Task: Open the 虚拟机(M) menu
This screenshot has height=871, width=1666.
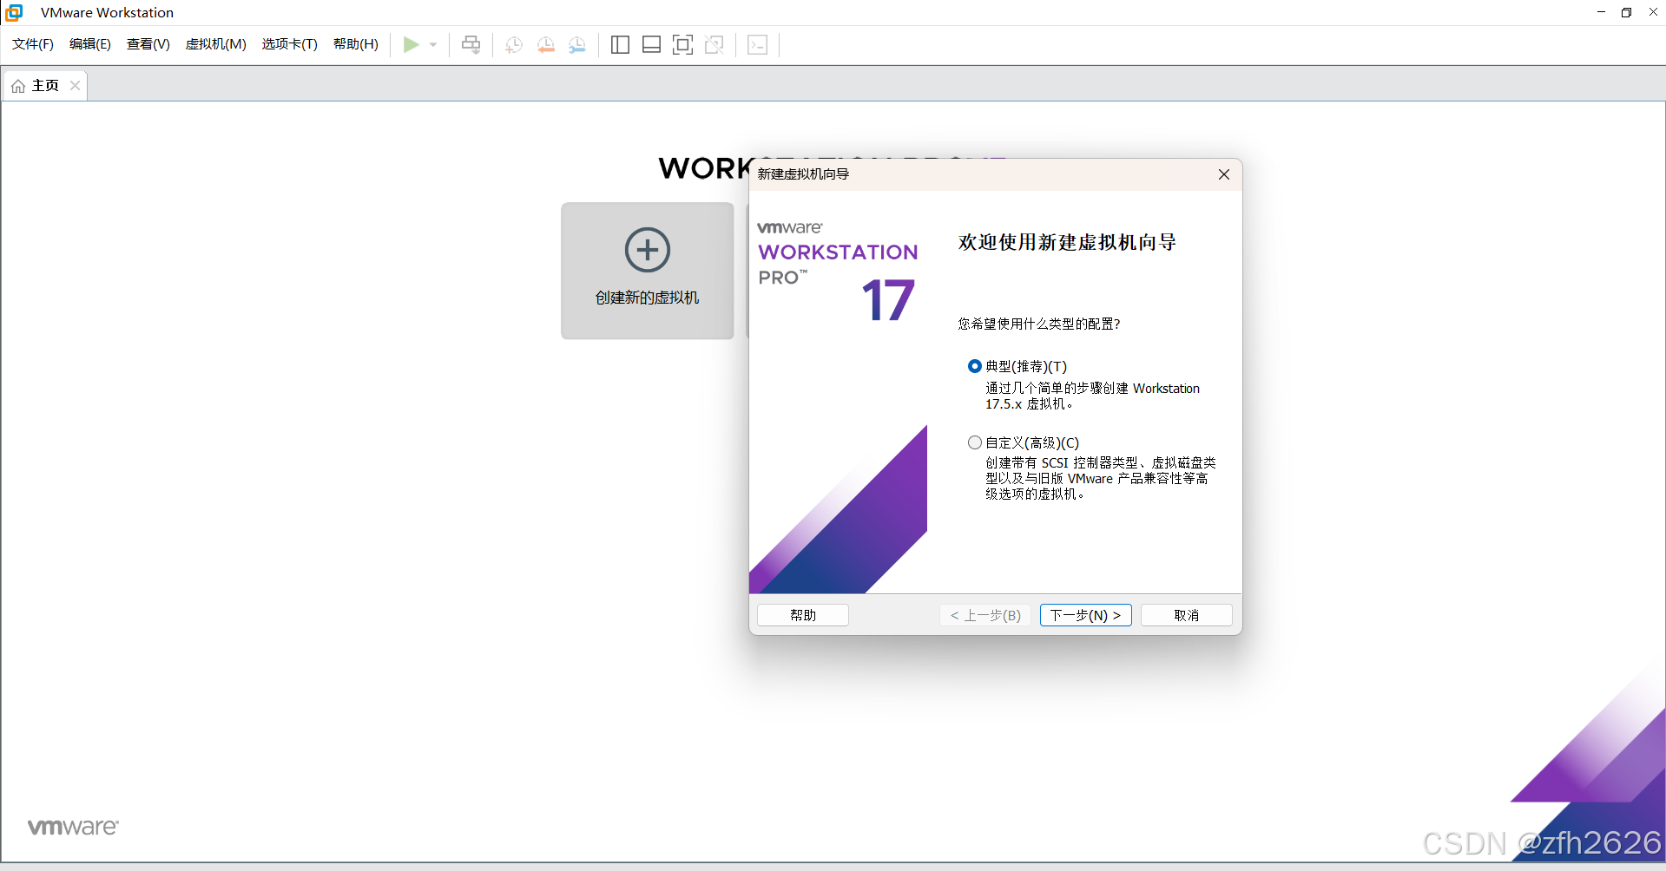Action: coord(216,44)
